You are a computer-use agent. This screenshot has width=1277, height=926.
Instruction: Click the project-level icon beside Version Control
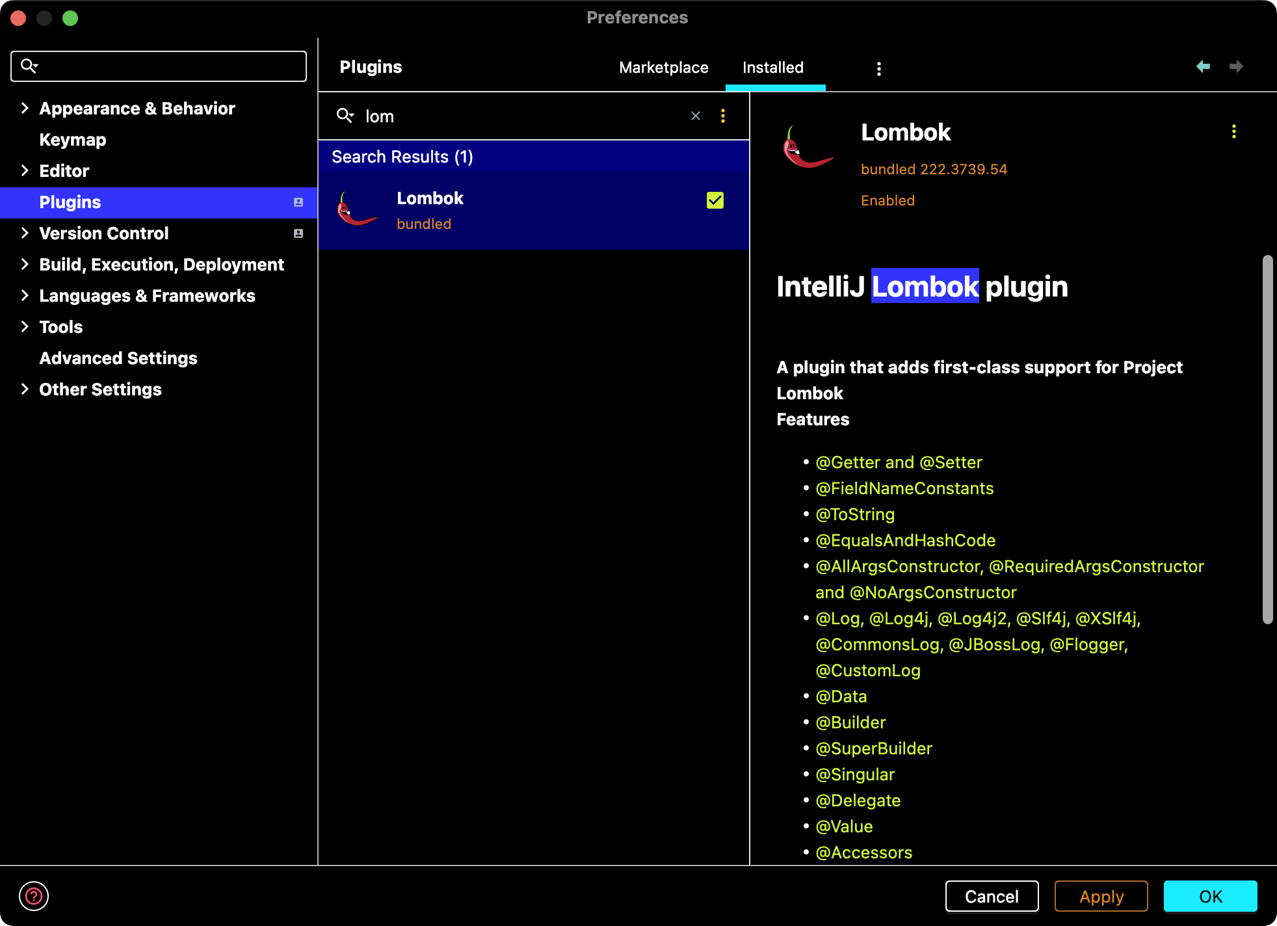(x=298, y=233)
